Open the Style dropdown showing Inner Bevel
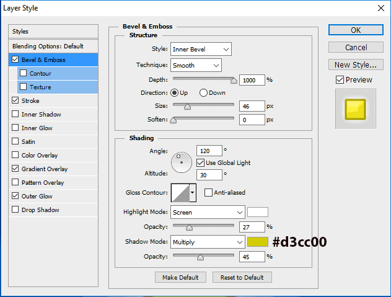The height and width of the screenshot is (297, 391). tap(201, 49)
